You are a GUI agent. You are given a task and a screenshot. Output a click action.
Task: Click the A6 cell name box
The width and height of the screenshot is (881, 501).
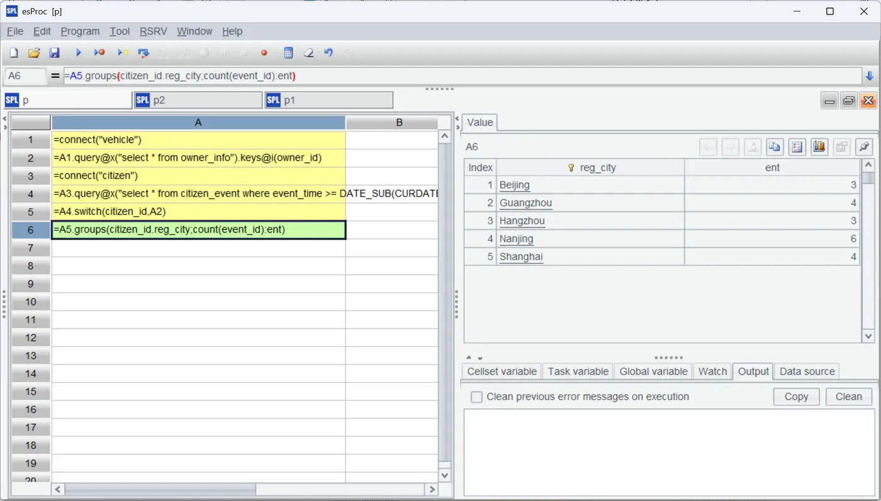point(25,76)
